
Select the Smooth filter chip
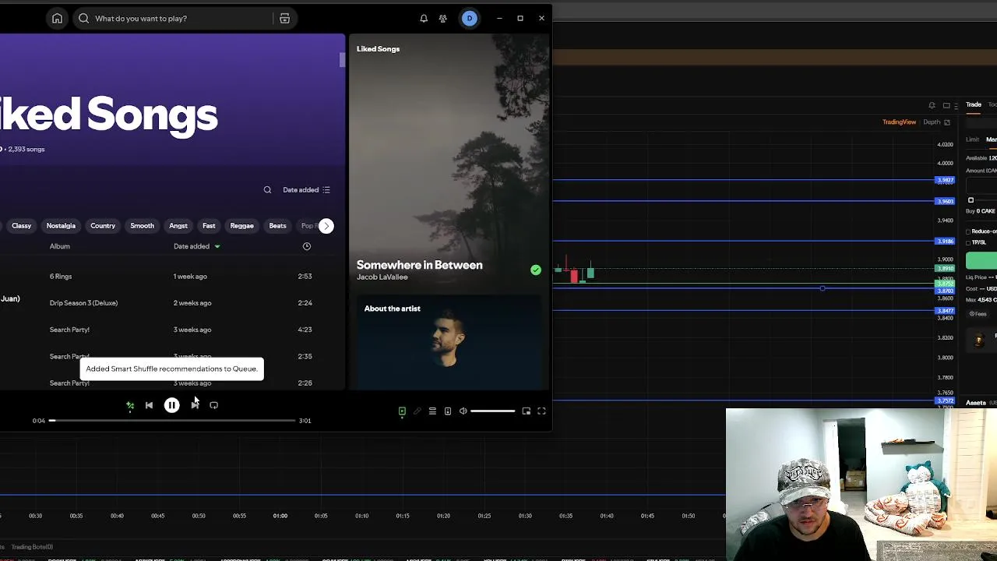(142, 226)
